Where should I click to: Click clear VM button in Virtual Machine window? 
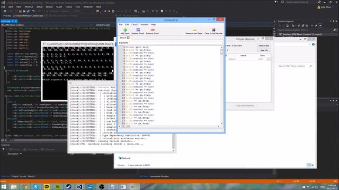(264, 50)
